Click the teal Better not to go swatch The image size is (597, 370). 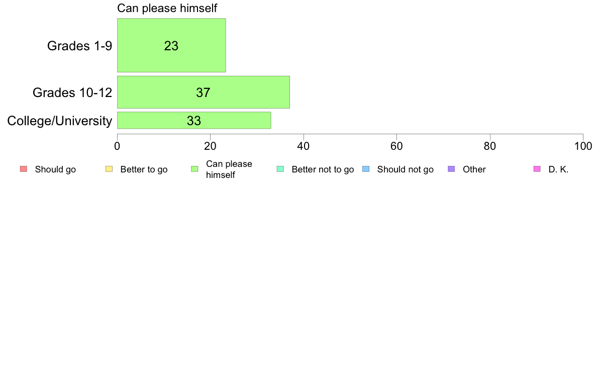(x=280, y=169)
